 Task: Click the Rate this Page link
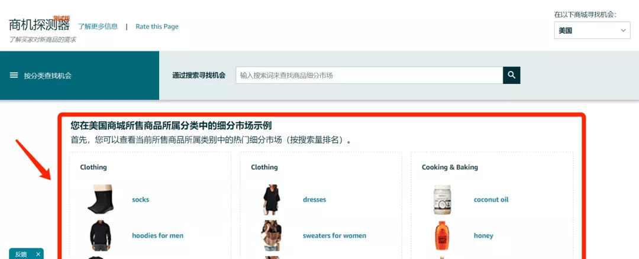click(x=157, y=27)
